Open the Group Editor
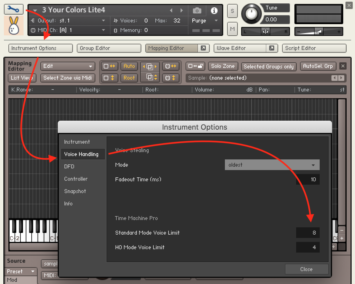 coord(109,48)
